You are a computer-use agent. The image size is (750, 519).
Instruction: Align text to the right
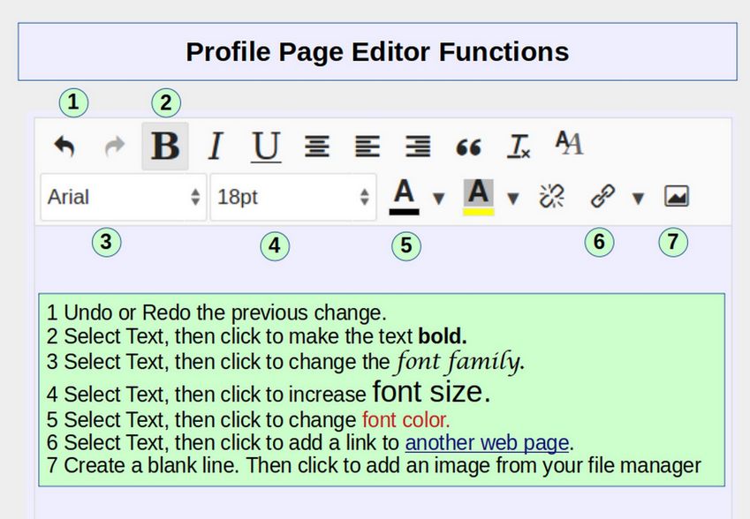click(417, 147)
